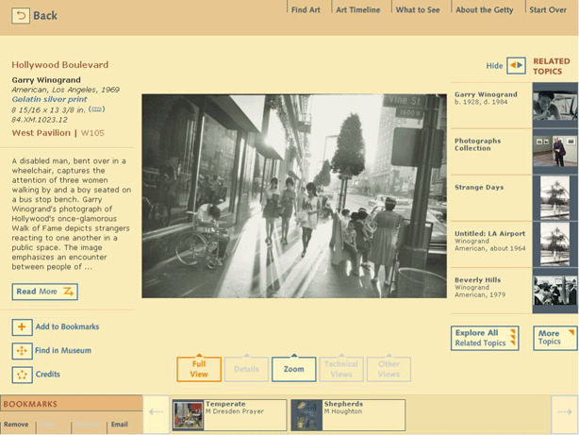This screenshot has height=435, width=579.
Task: Open the Temperate bookmark item
Action: (x=229, y=415)
